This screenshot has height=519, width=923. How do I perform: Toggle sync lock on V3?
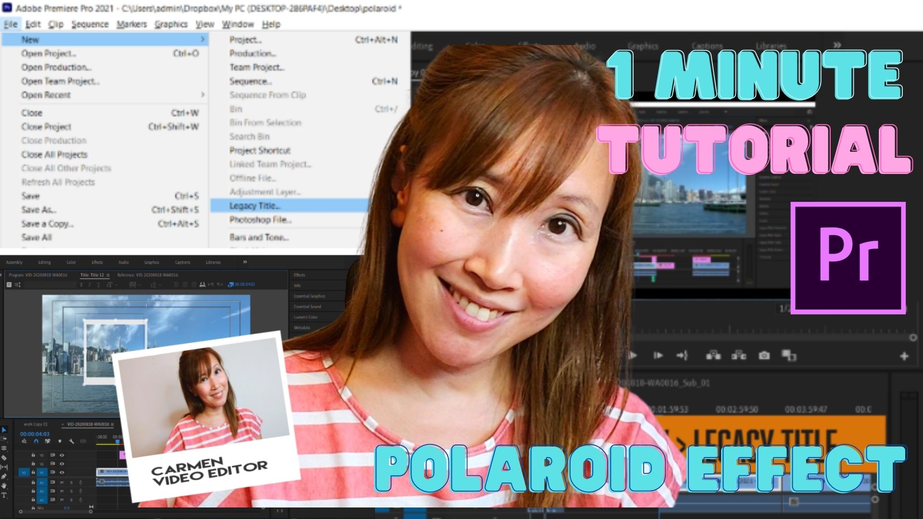pyautogui.click(x=53, y=455)
